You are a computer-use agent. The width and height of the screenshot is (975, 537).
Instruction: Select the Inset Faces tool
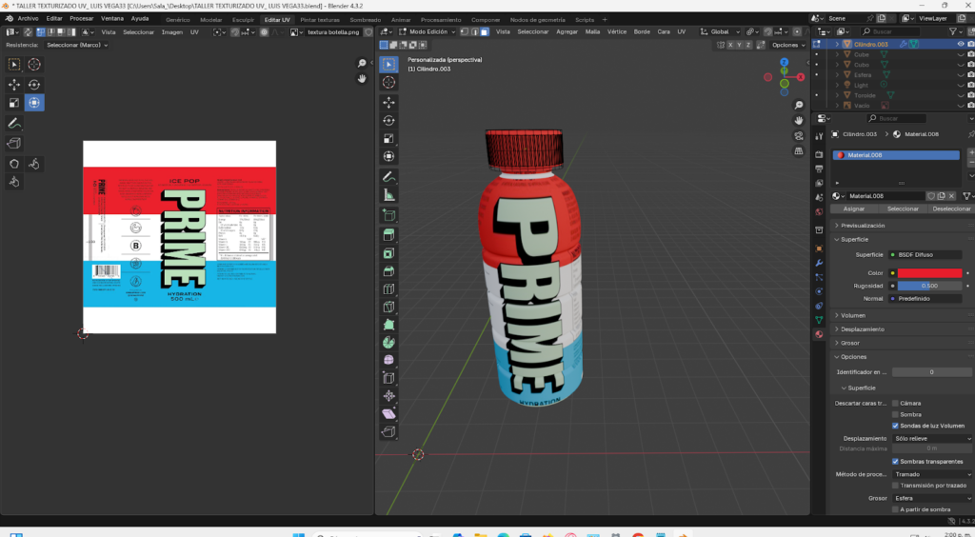388,253
